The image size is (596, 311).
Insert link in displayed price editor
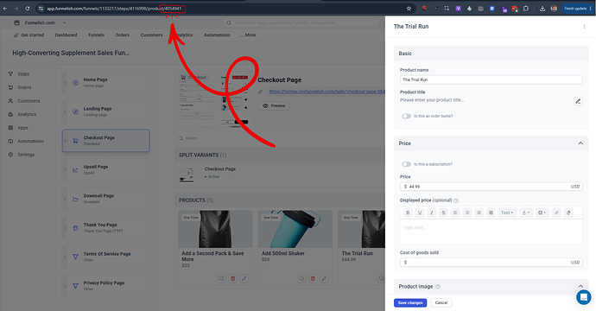point(556,213)
